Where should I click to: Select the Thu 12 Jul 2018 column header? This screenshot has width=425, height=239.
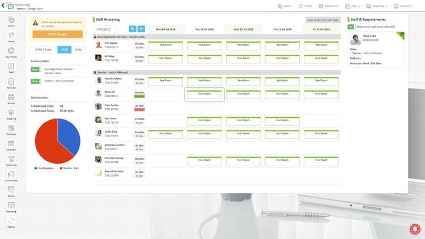[282, 29]
